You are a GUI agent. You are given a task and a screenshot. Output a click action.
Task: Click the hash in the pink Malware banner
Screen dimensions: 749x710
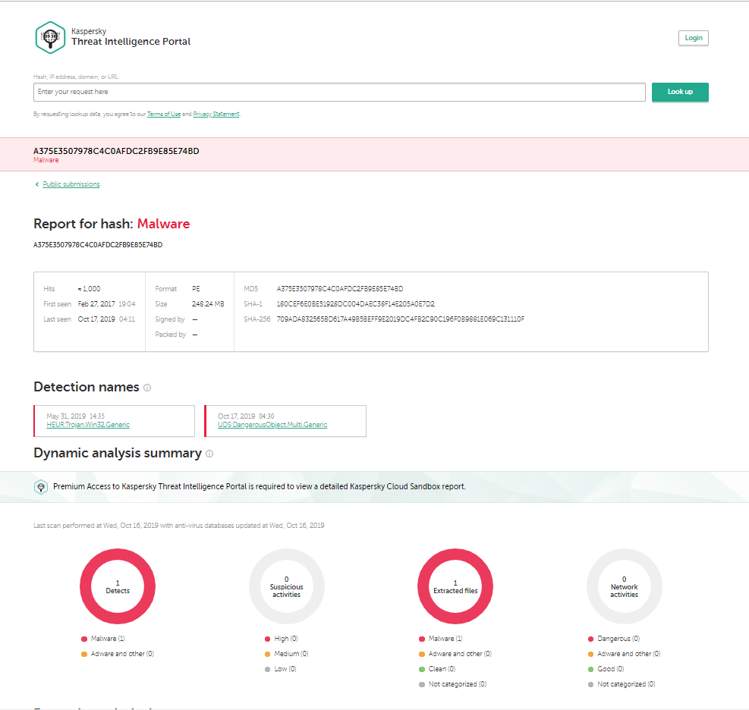[116, 151]
